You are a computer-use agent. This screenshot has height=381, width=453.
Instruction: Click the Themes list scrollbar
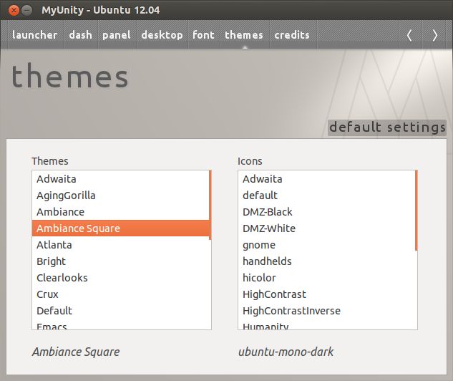(x=210, y=205)
